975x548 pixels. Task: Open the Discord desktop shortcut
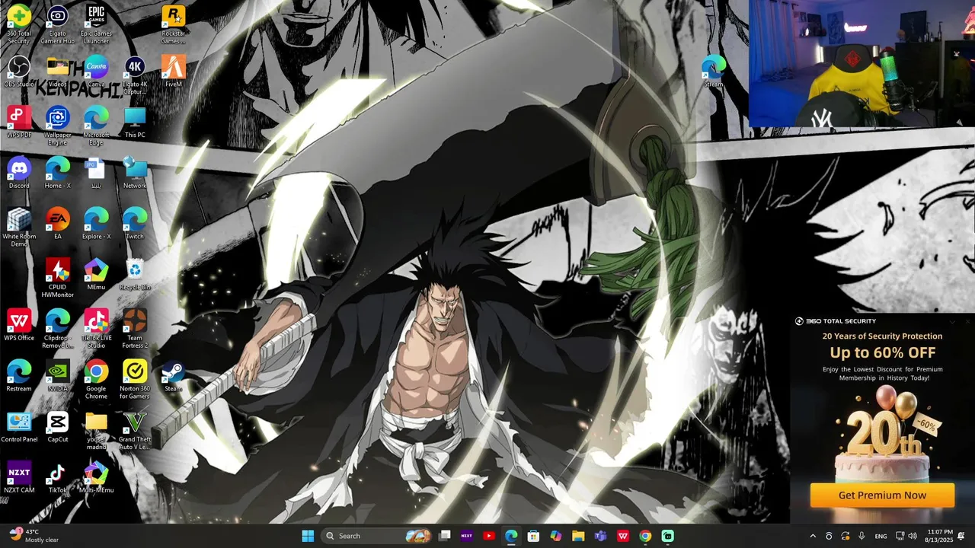(19, 174)
